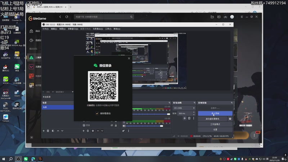Screen dimensions: 288x162
Task: Decrease transition duration with down stepper
Action: coord(194,114)
